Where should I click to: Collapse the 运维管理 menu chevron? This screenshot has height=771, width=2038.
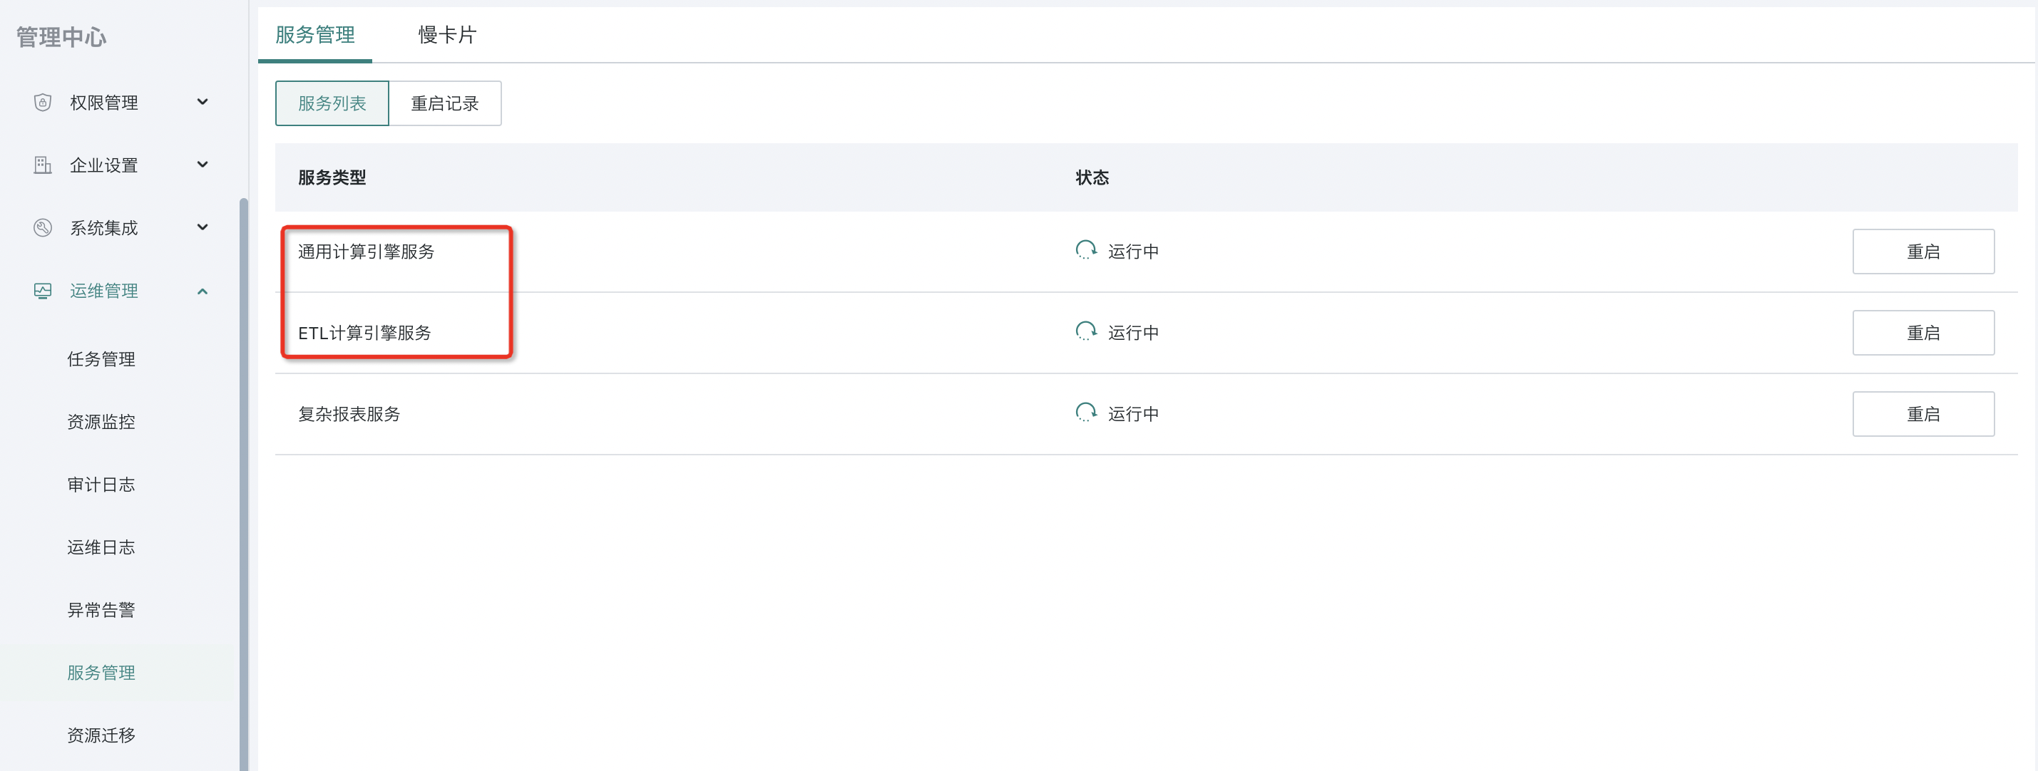point(203,291)
